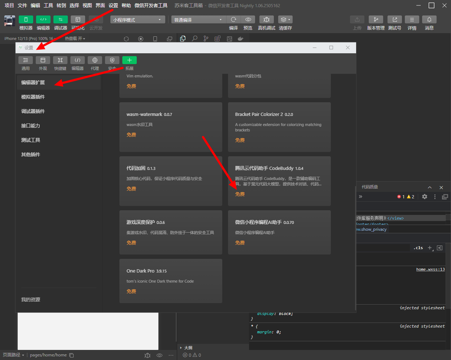Open the search magnifier icon
Image resolution: width=451 pixels, height=360 pixels.
(194, 39)
